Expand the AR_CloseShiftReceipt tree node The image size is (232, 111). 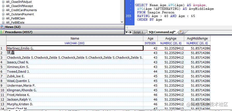pyautogui.click(x=3, y=6)
